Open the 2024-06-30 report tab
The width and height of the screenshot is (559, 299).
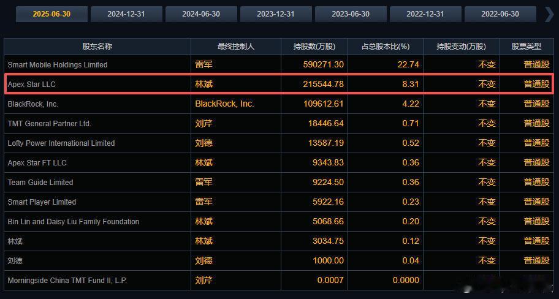click(201, 14)
